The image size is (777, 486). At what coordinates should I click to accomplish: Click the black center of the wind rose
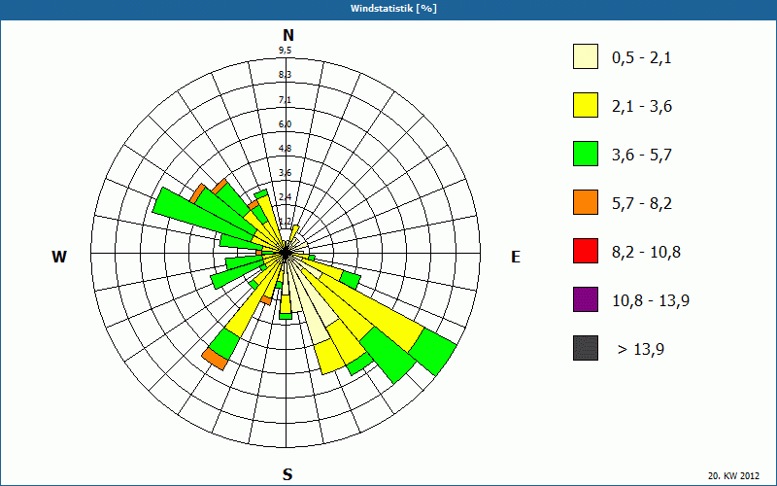pos(286,253)
